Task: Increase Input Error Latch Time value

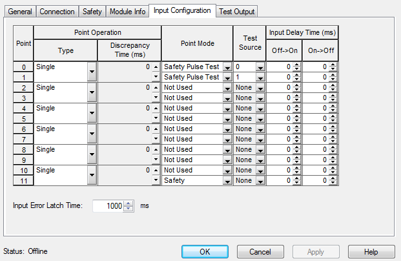Action: coord(128,203)
